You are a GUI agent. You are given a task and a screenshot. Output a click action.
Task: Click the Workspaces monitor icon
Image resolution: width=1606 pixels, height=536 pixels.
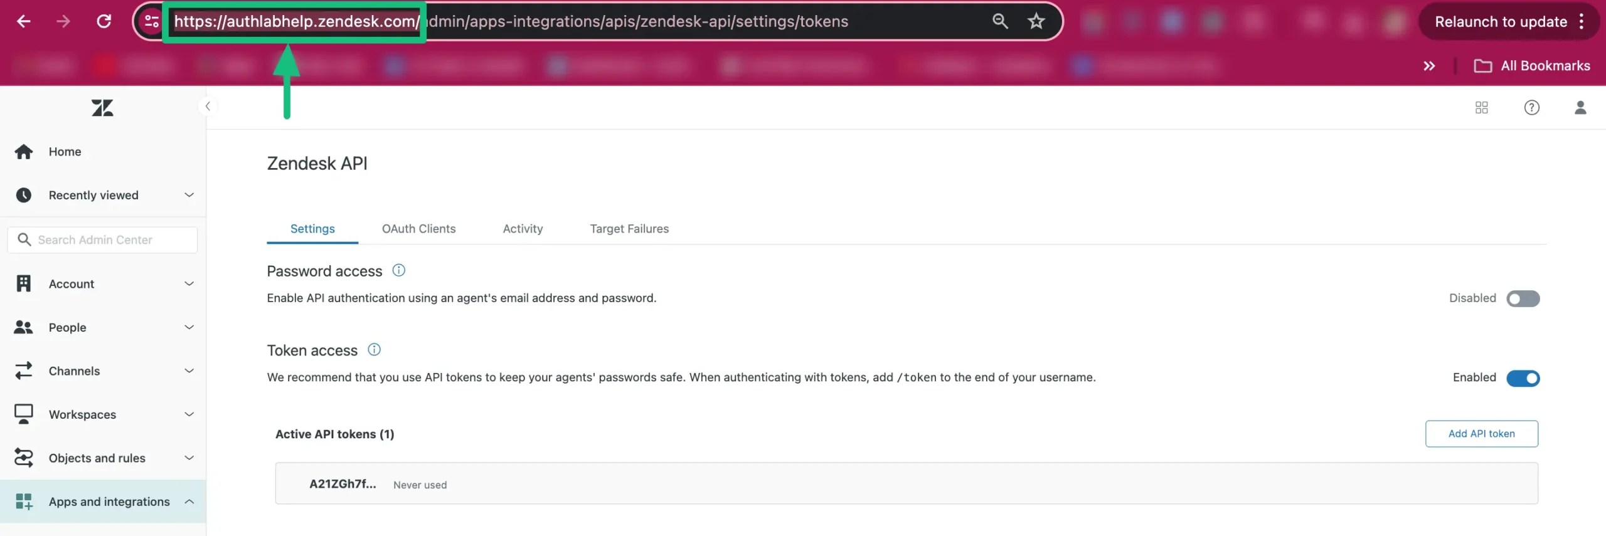pyautogui.click(x=24, y=414)
